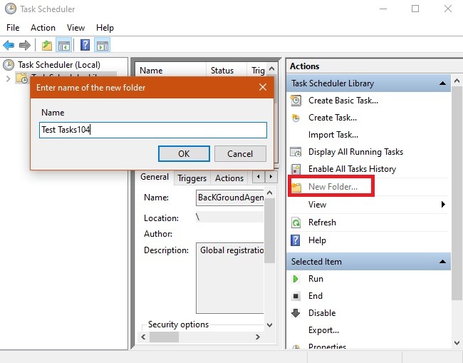Switch to the General tab
This screenshot has width=463, height=363.
[x=155, y=177]
